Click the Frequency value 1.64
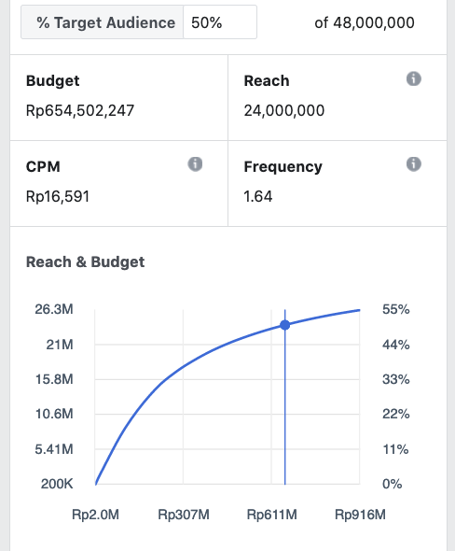 point(258,196)
